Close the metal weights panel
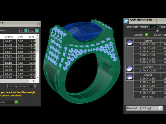The height and width of the screenshot is (124, 166). coord(38,24)
